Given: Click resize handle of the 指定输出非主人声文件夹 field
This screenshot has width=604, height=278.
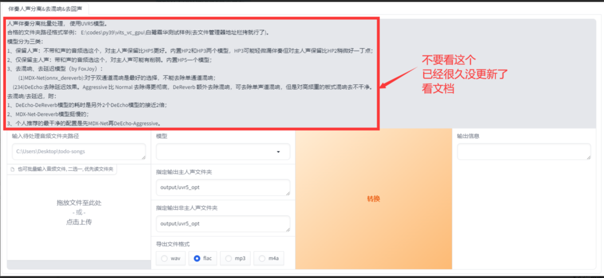Looking at the screenshot, I should coord(288,230).
